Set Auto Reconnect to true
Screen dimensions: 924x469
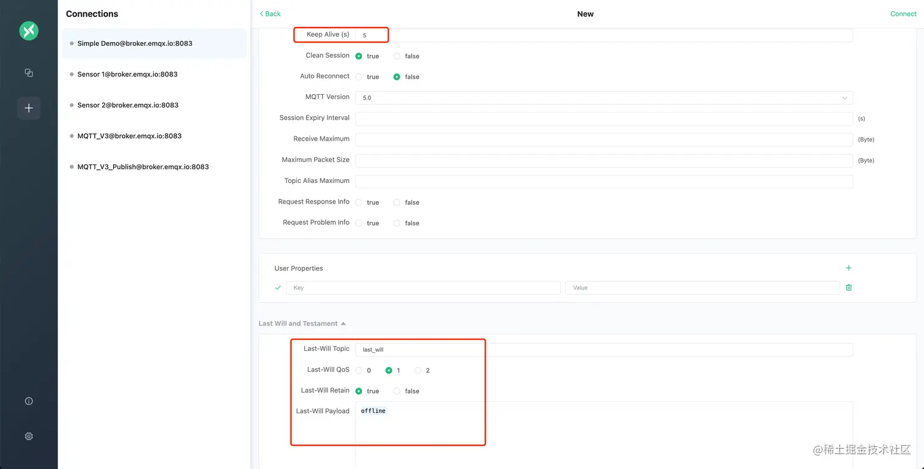coord(359,77)
